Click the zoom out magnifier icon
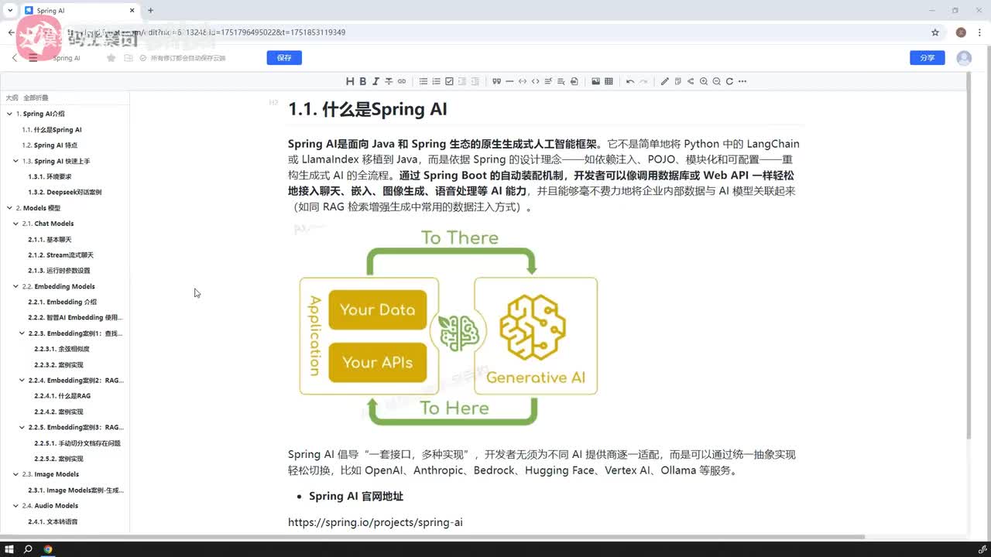 click(716, 81)
